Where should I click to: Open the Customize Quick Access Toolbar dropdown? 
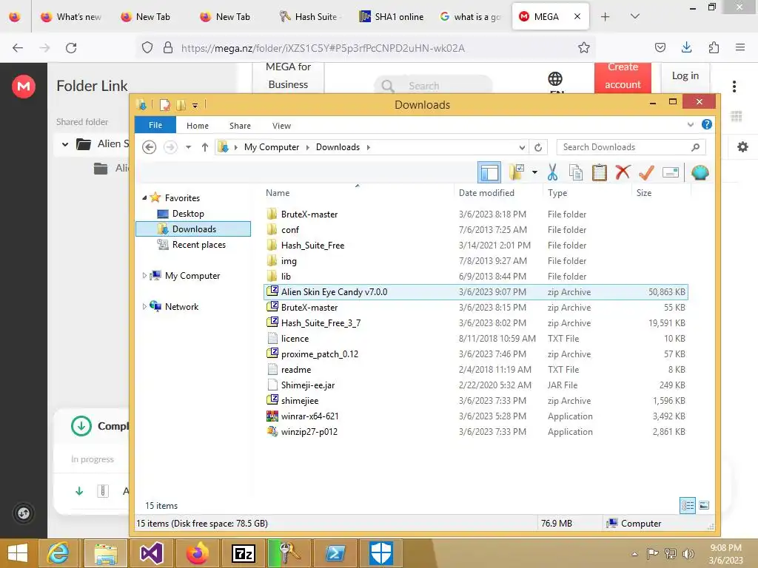pos(195,105)
